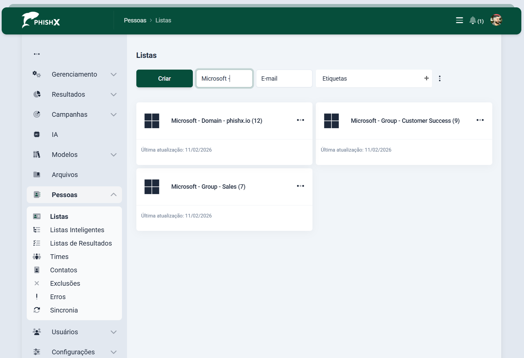Click the Listas page heading
This screenshot has width=524, height=358.
click(x=146, y=55)
